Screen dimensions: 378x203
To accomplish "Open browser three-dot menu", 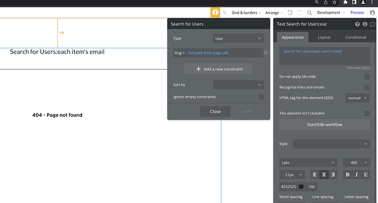I will click(372, 2).
